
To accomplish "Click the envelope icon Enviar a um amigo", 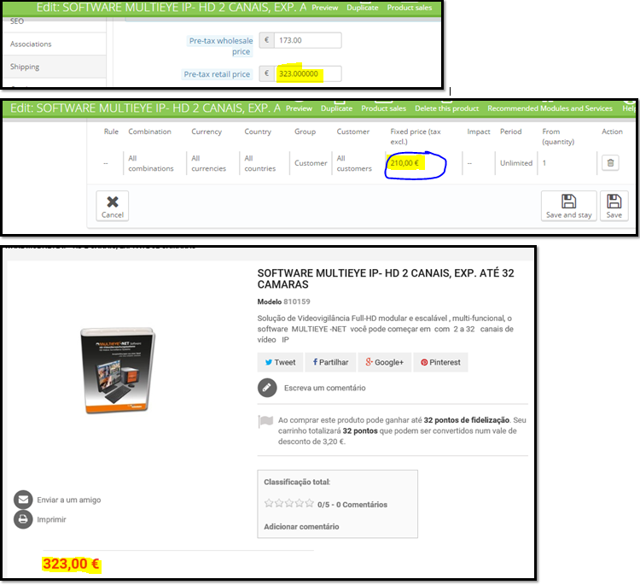I will point(23,500).
